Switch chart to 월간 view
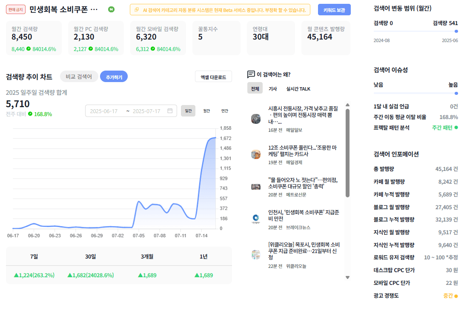The image size is (467, 310). 206,111
